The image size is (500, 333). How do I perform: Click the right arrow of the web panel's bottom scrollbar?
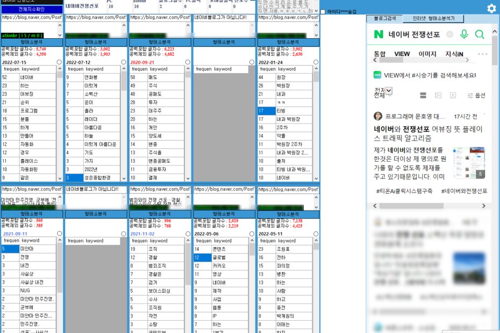click(484, 206)
